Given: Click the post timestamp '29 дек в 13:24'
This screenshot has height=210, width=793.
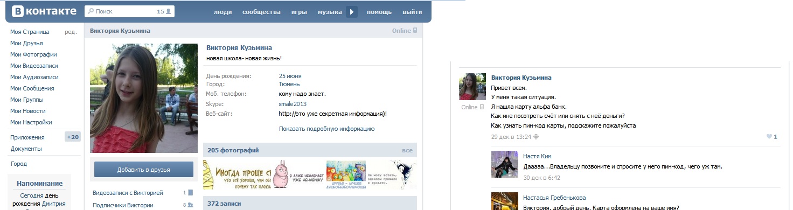Looking at the screenshot, I should pos(511,137).
